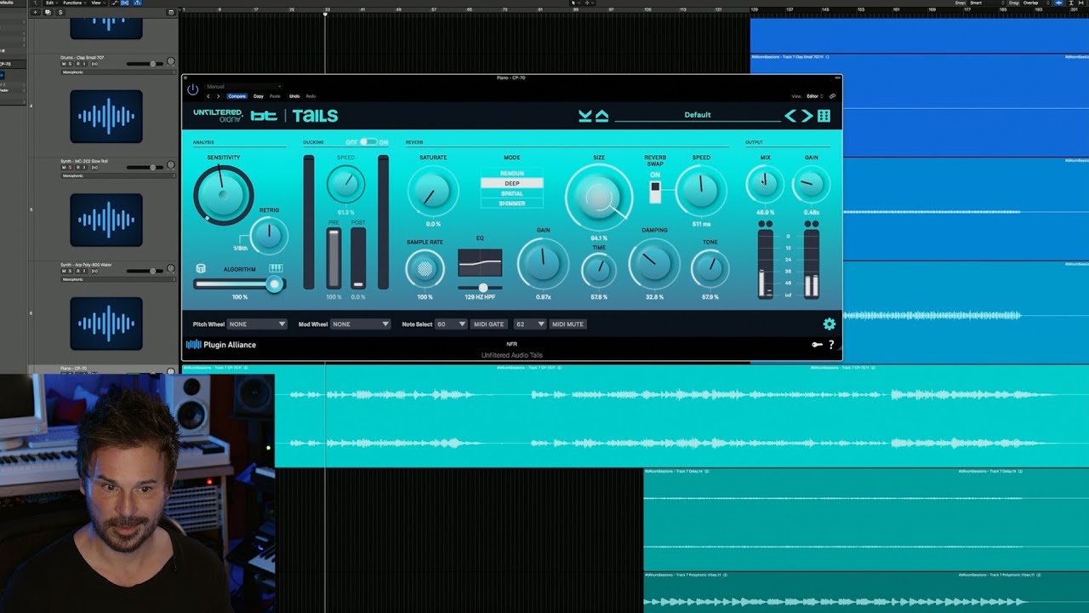Click the add track plus button
Screen dimensions: 1089x613
tap(35, 13)
